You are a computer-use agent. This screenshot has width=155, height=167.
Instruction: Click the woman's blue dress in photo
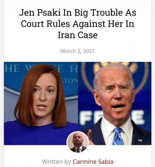pyautogui.click(x=37, y=134)
